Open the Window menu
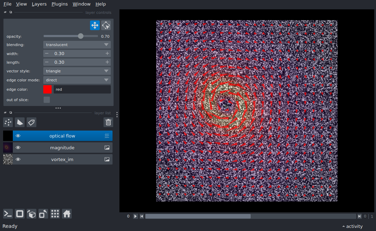This screenshot has width=376, height=231. (81, 4)
